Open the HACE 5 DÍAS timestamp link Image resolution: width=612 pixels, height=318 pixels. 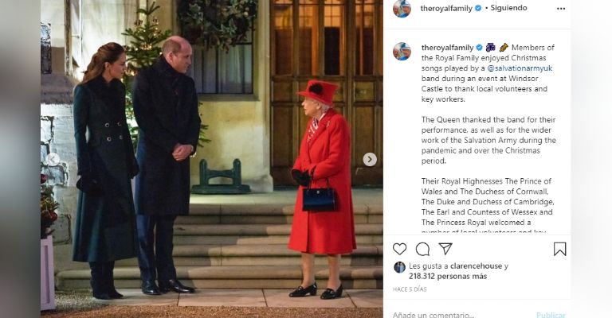410,289
